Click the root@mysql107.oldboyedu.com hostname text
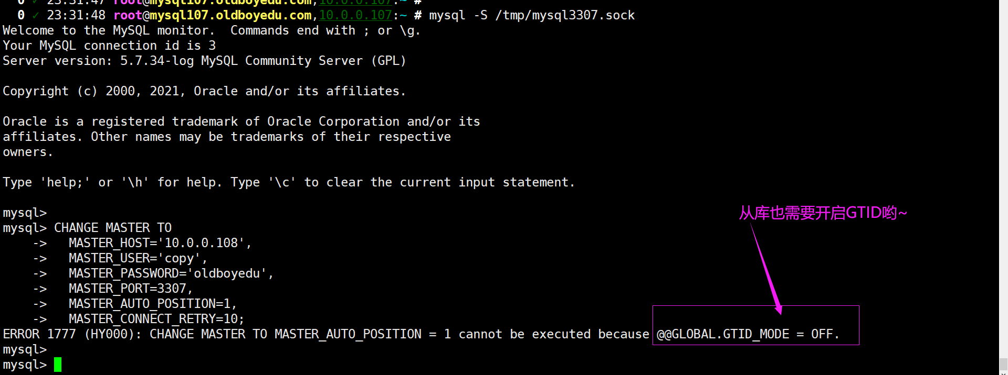 [213, 16]
